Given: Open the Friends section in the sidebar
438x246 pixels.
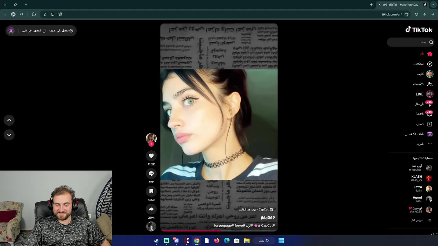Looking at the screenshot, I should [x=423, y=84].
